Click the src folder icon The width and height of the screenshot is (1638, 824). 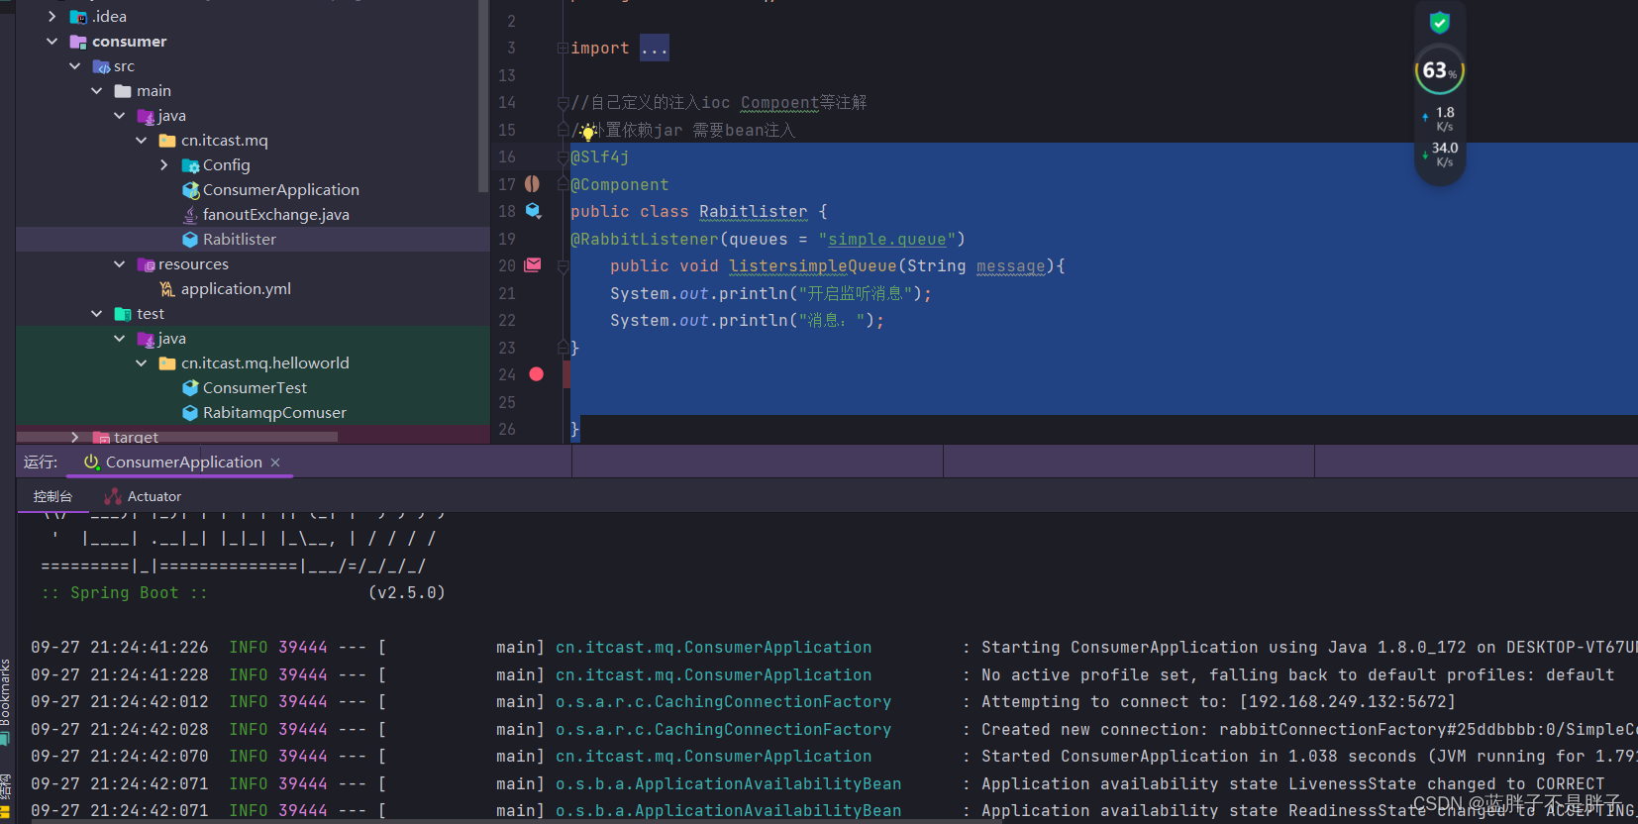tap(101, 66)
